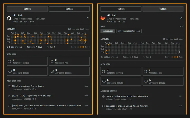Click issue icon in GitLab Authored Issues card
190x118 pixels.
point(146,81)
